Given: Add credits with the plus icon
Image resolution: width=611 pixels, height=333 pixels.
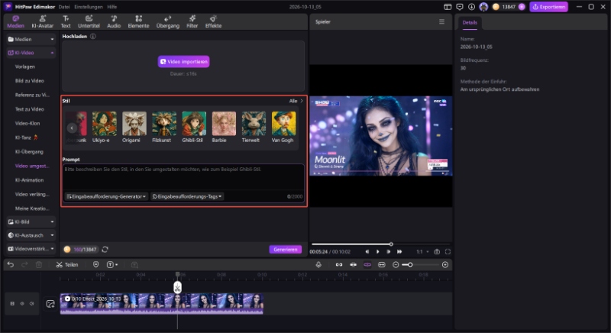Looking at the screenshot, I should [522, 7].
